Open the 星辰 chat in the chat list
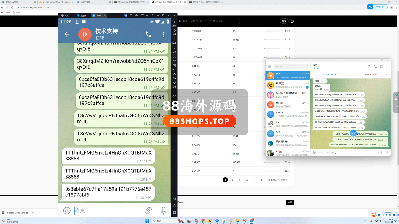Screen dimensions: 399x224 click(x=288, y=85)
